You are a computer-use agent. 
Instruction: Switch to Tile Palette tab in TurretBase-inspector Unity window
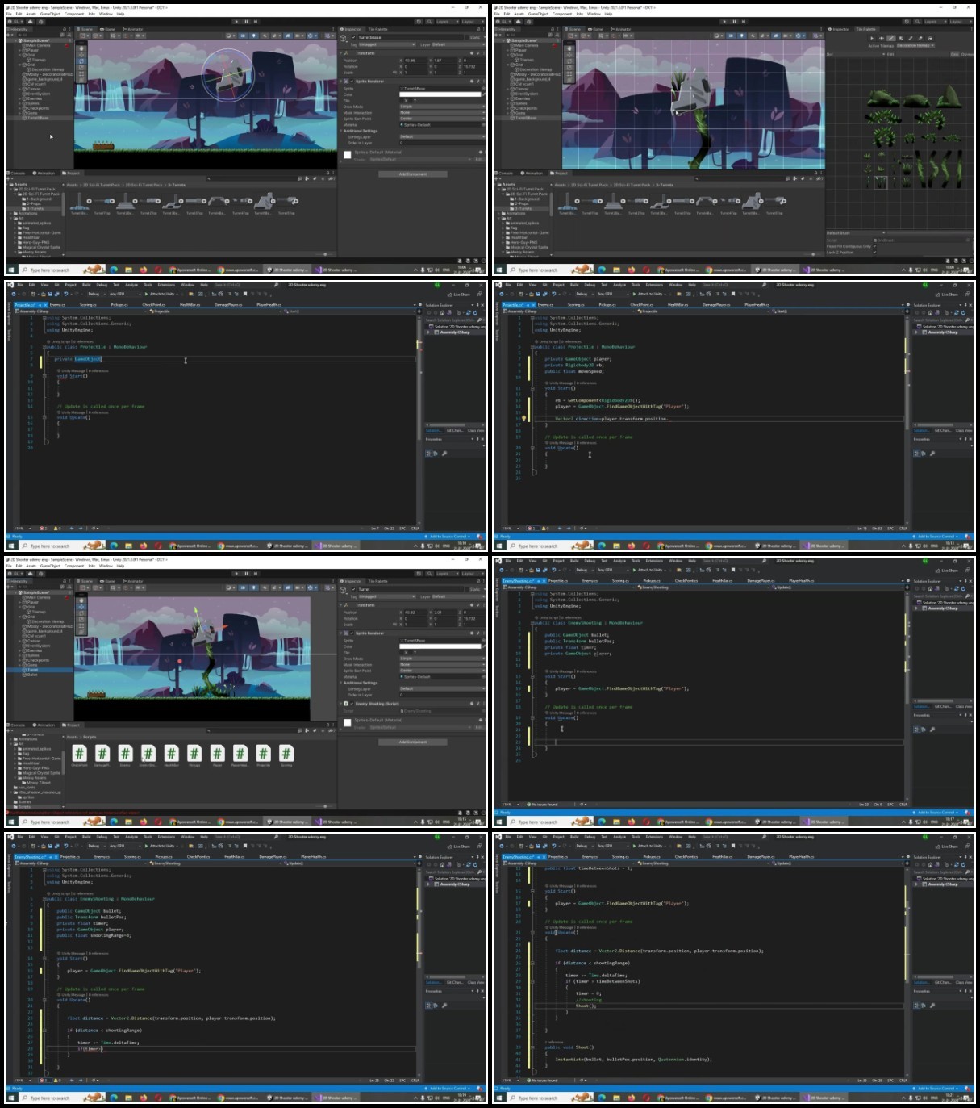click(x=378, y=29)
